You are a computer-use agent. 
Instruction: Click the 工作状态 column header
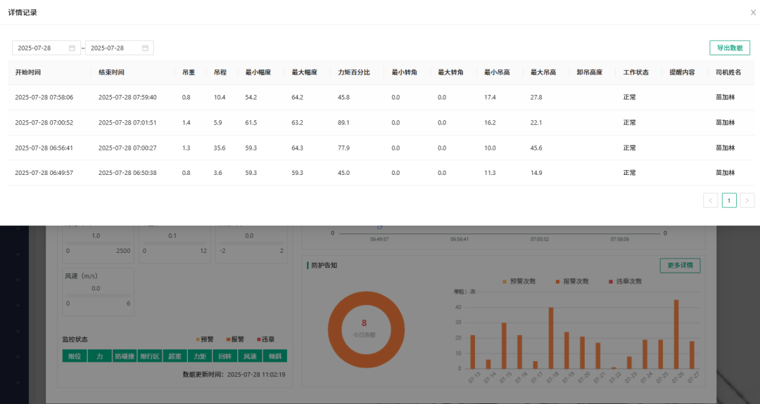636,72
